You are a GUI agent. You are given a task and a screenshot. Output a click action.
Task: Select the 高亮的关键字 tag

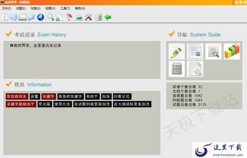(70, 96)
